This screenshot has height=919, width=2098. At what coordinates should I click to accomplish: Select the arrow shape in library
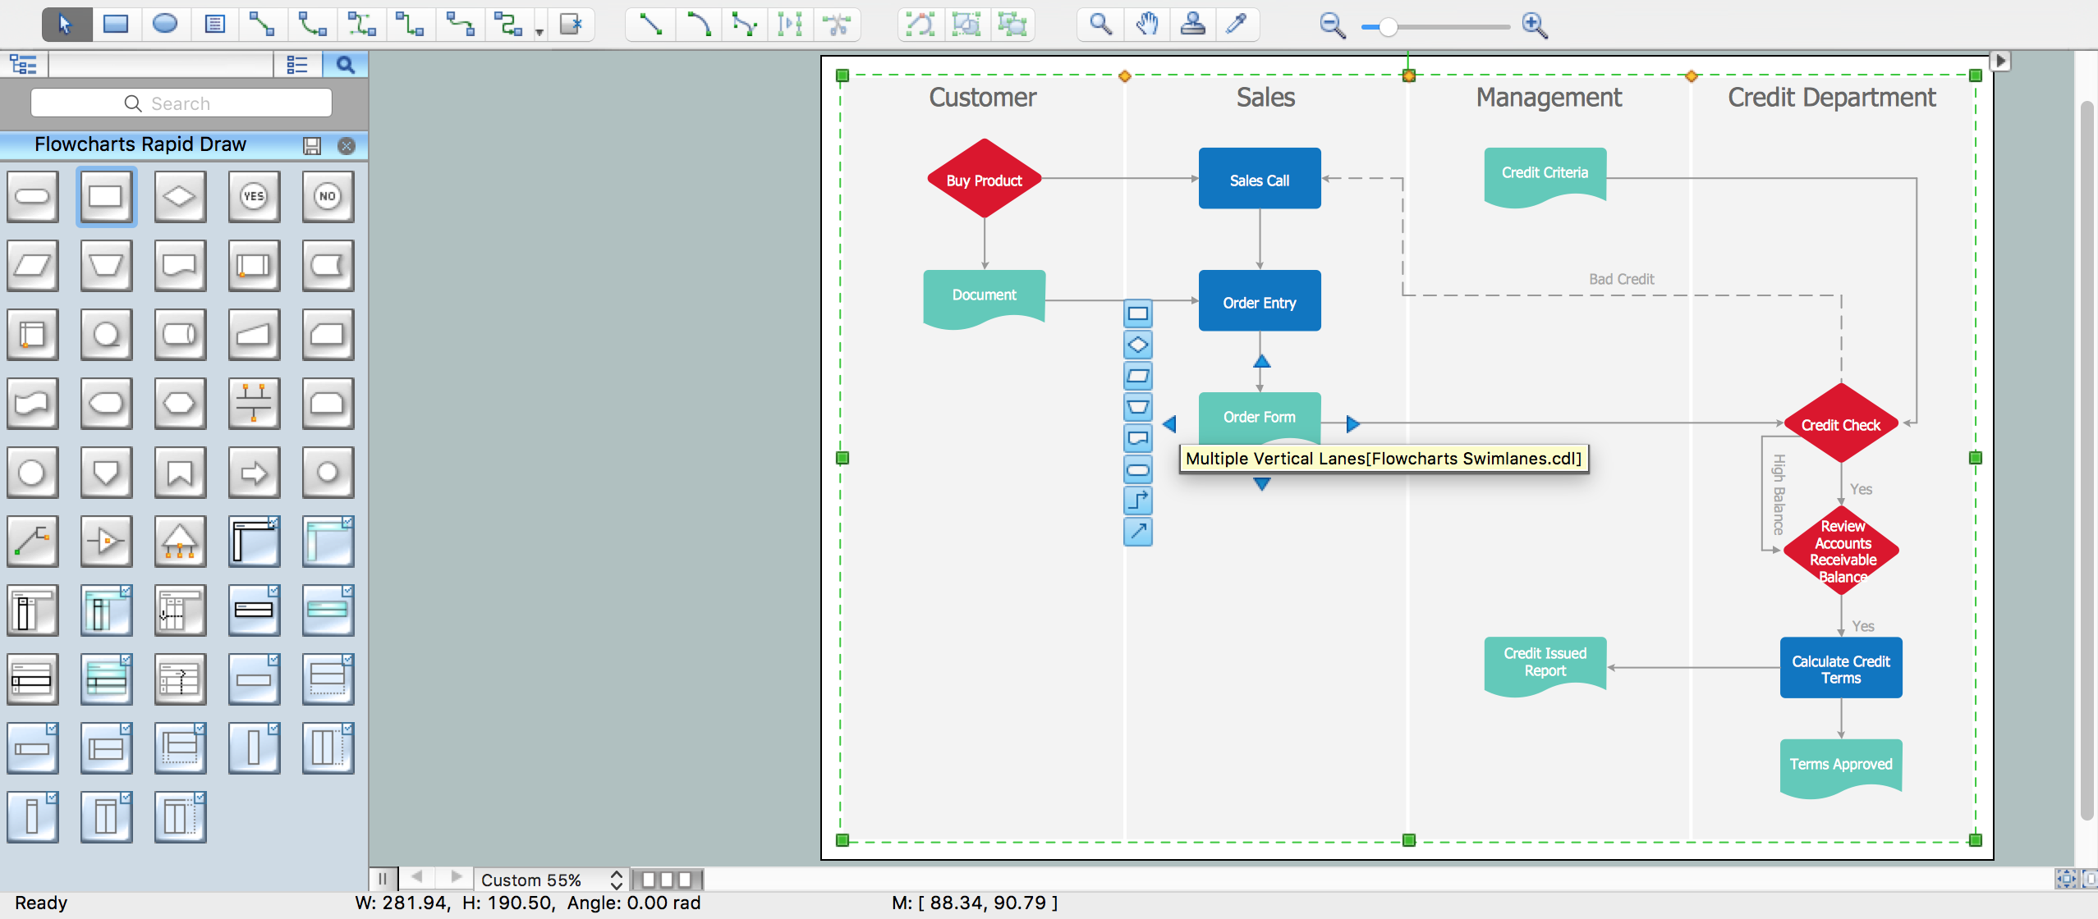[254, 472]
